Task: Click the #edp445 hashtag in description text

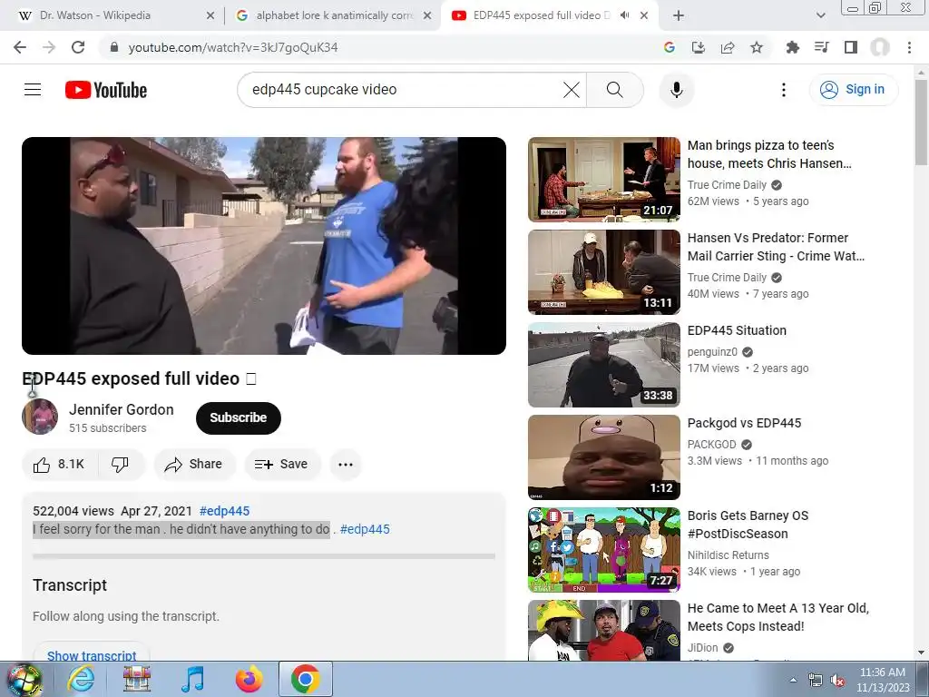Action: pyautogui.click(x=365, y=529)
